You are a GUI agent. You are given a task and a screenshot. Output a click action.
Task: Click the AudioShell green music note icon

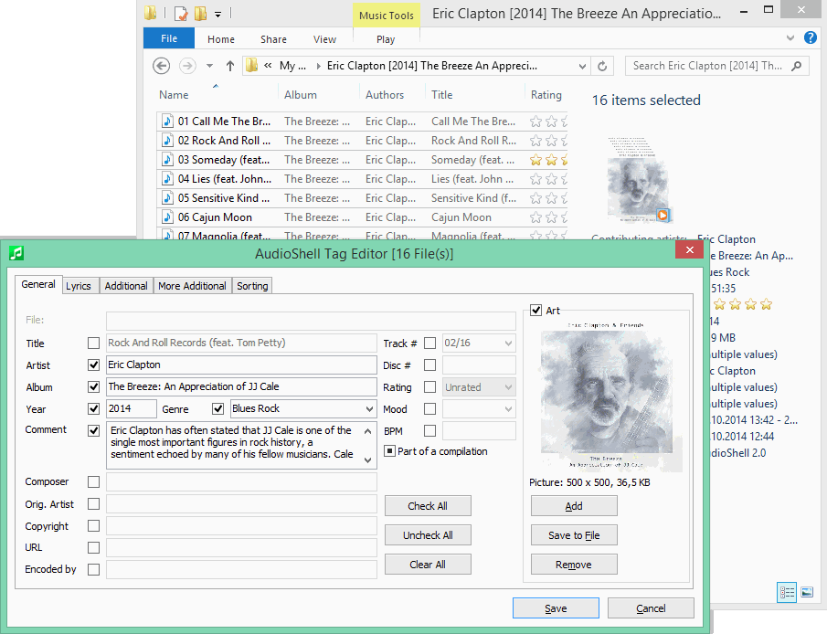[16, 253]
